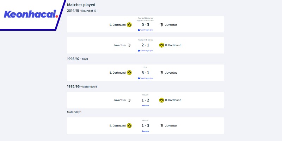Click play icon under the 0-3 score
Screen dimensions: 282x141
coord(139,30)
